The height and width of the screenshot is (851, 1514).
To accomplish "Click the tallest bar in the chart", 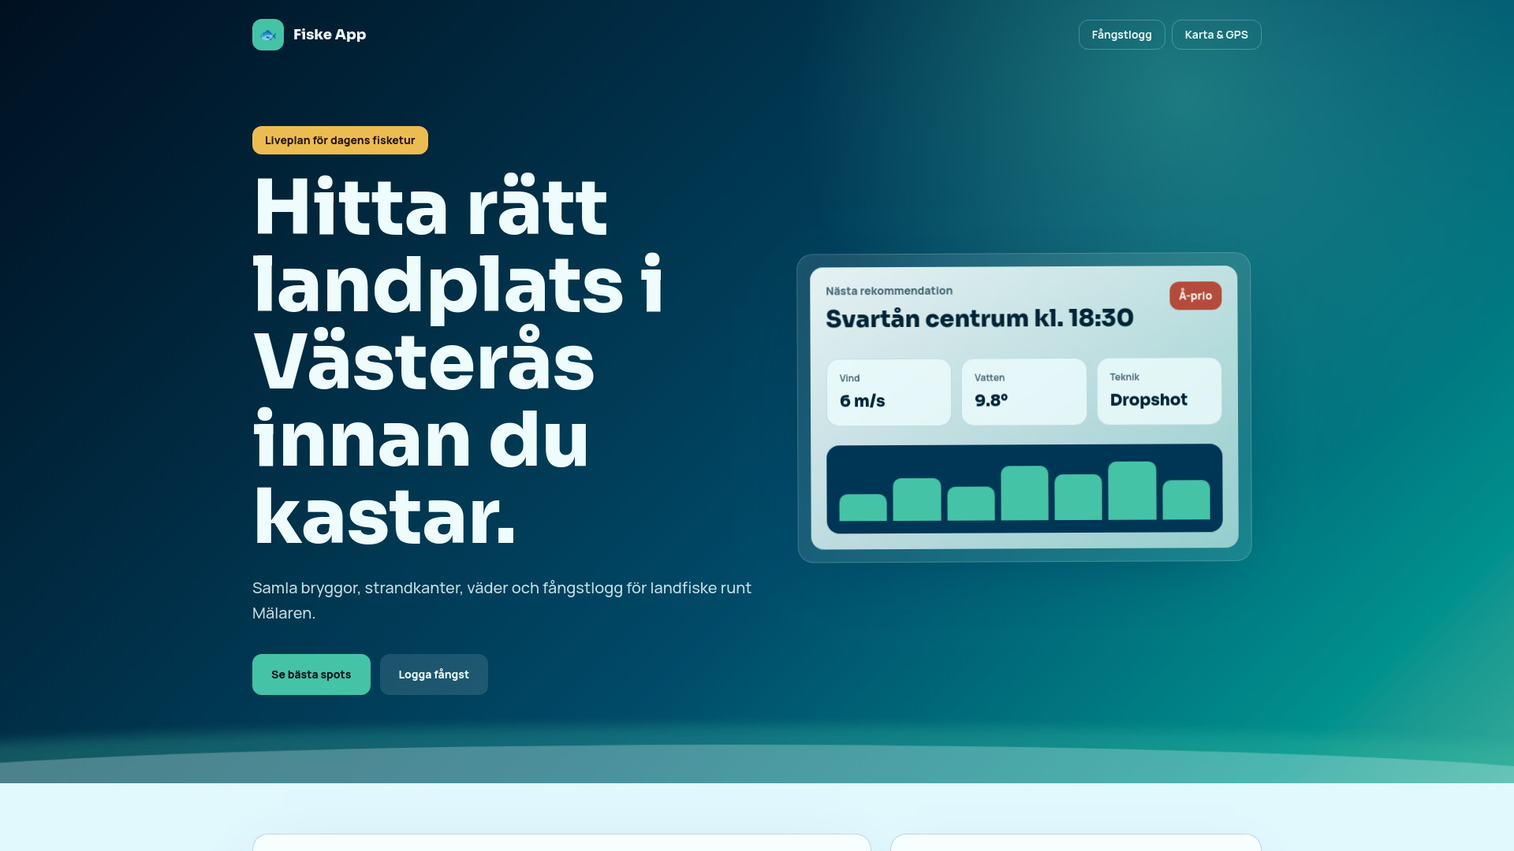I will 1132,490.
